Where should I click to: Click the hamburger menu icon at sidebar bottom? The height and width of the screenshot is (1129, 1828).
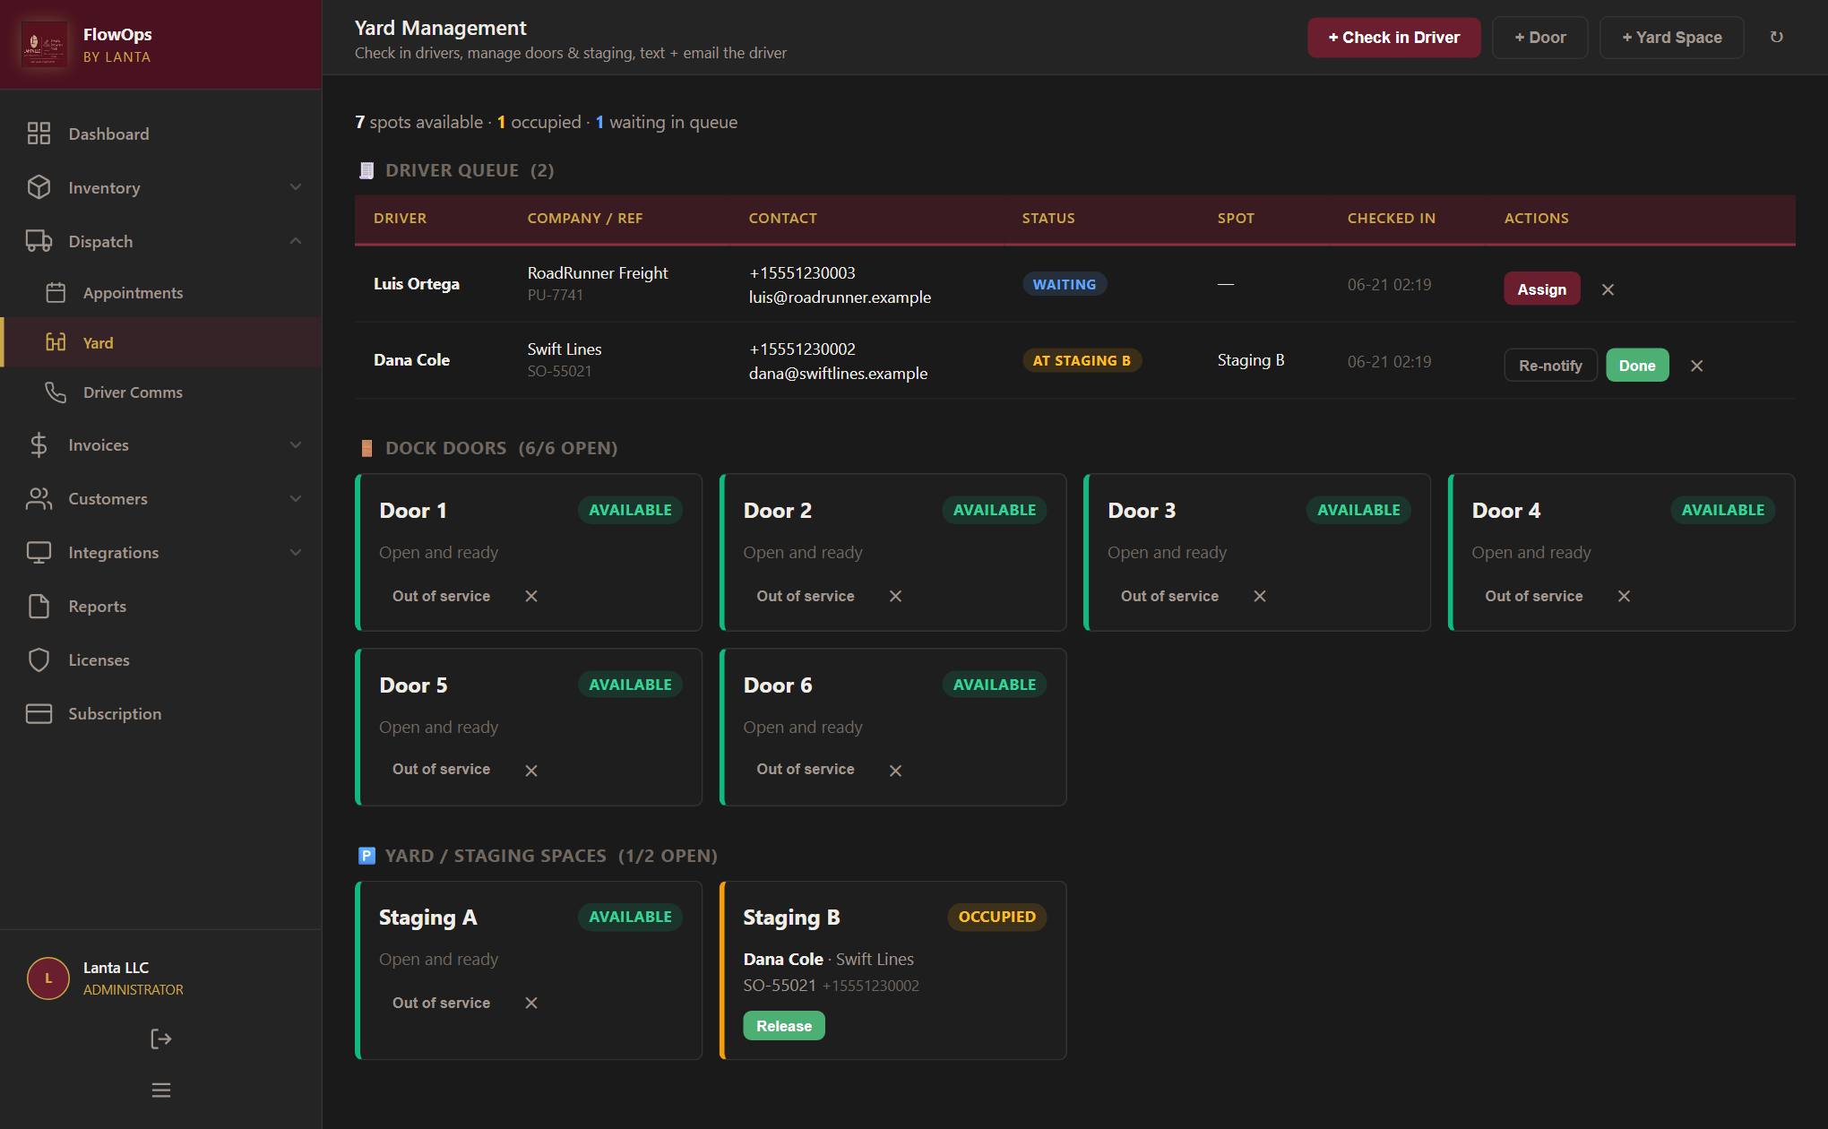[161, 1090]
